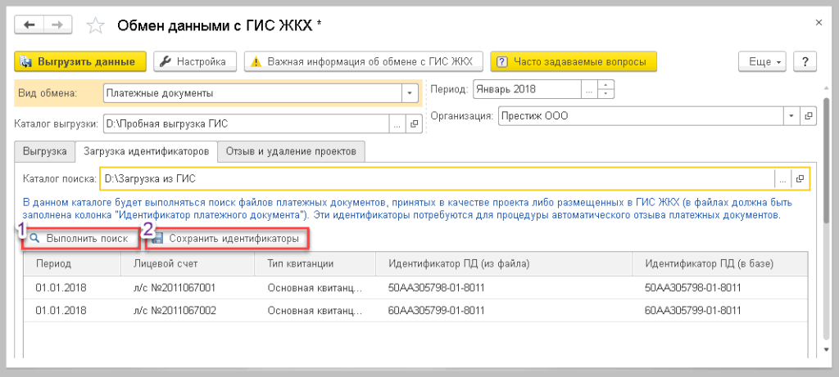Click open icon next to Организация field
The height and width of the screenshot is (377, 839).
[x=809, y=116]
